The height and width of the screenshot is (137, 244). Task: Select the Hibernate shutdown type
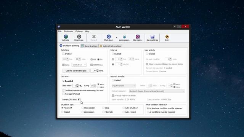coord(103,112)
